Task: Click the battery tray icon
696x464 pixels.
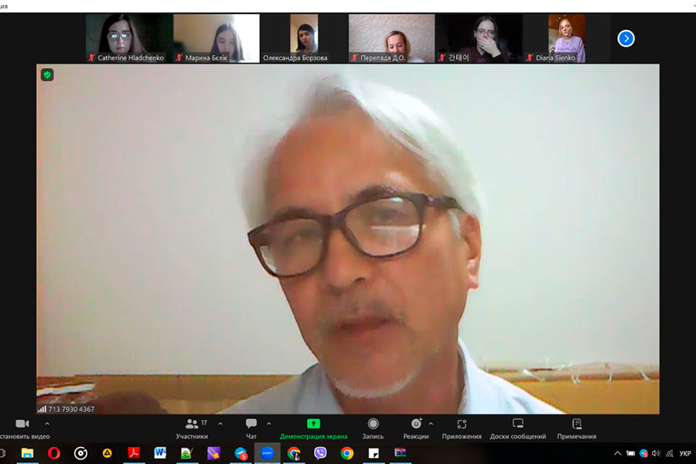Action: (x=630, y=453)
